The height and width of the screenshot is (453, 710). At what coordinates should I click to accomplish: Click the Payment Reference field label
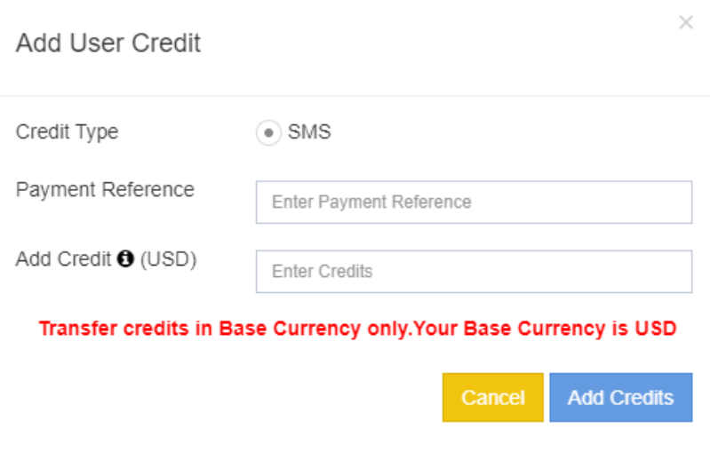click(105, 189)
